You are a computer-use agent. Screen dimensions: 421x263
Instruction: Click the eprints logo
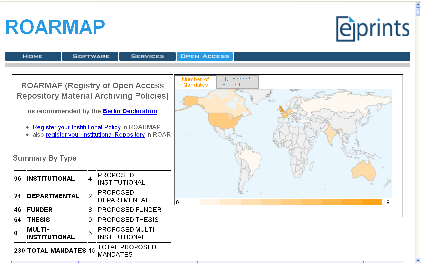[x=373, y=29]
